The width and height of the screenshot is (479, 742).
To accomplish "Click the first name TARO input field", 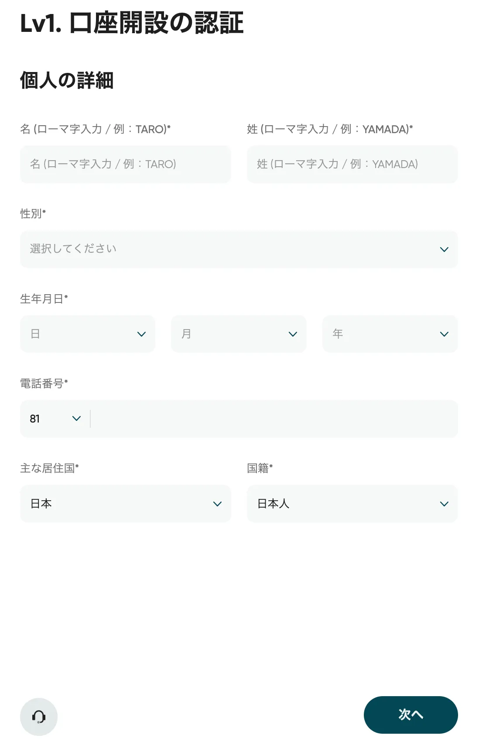I will (125, 165).
